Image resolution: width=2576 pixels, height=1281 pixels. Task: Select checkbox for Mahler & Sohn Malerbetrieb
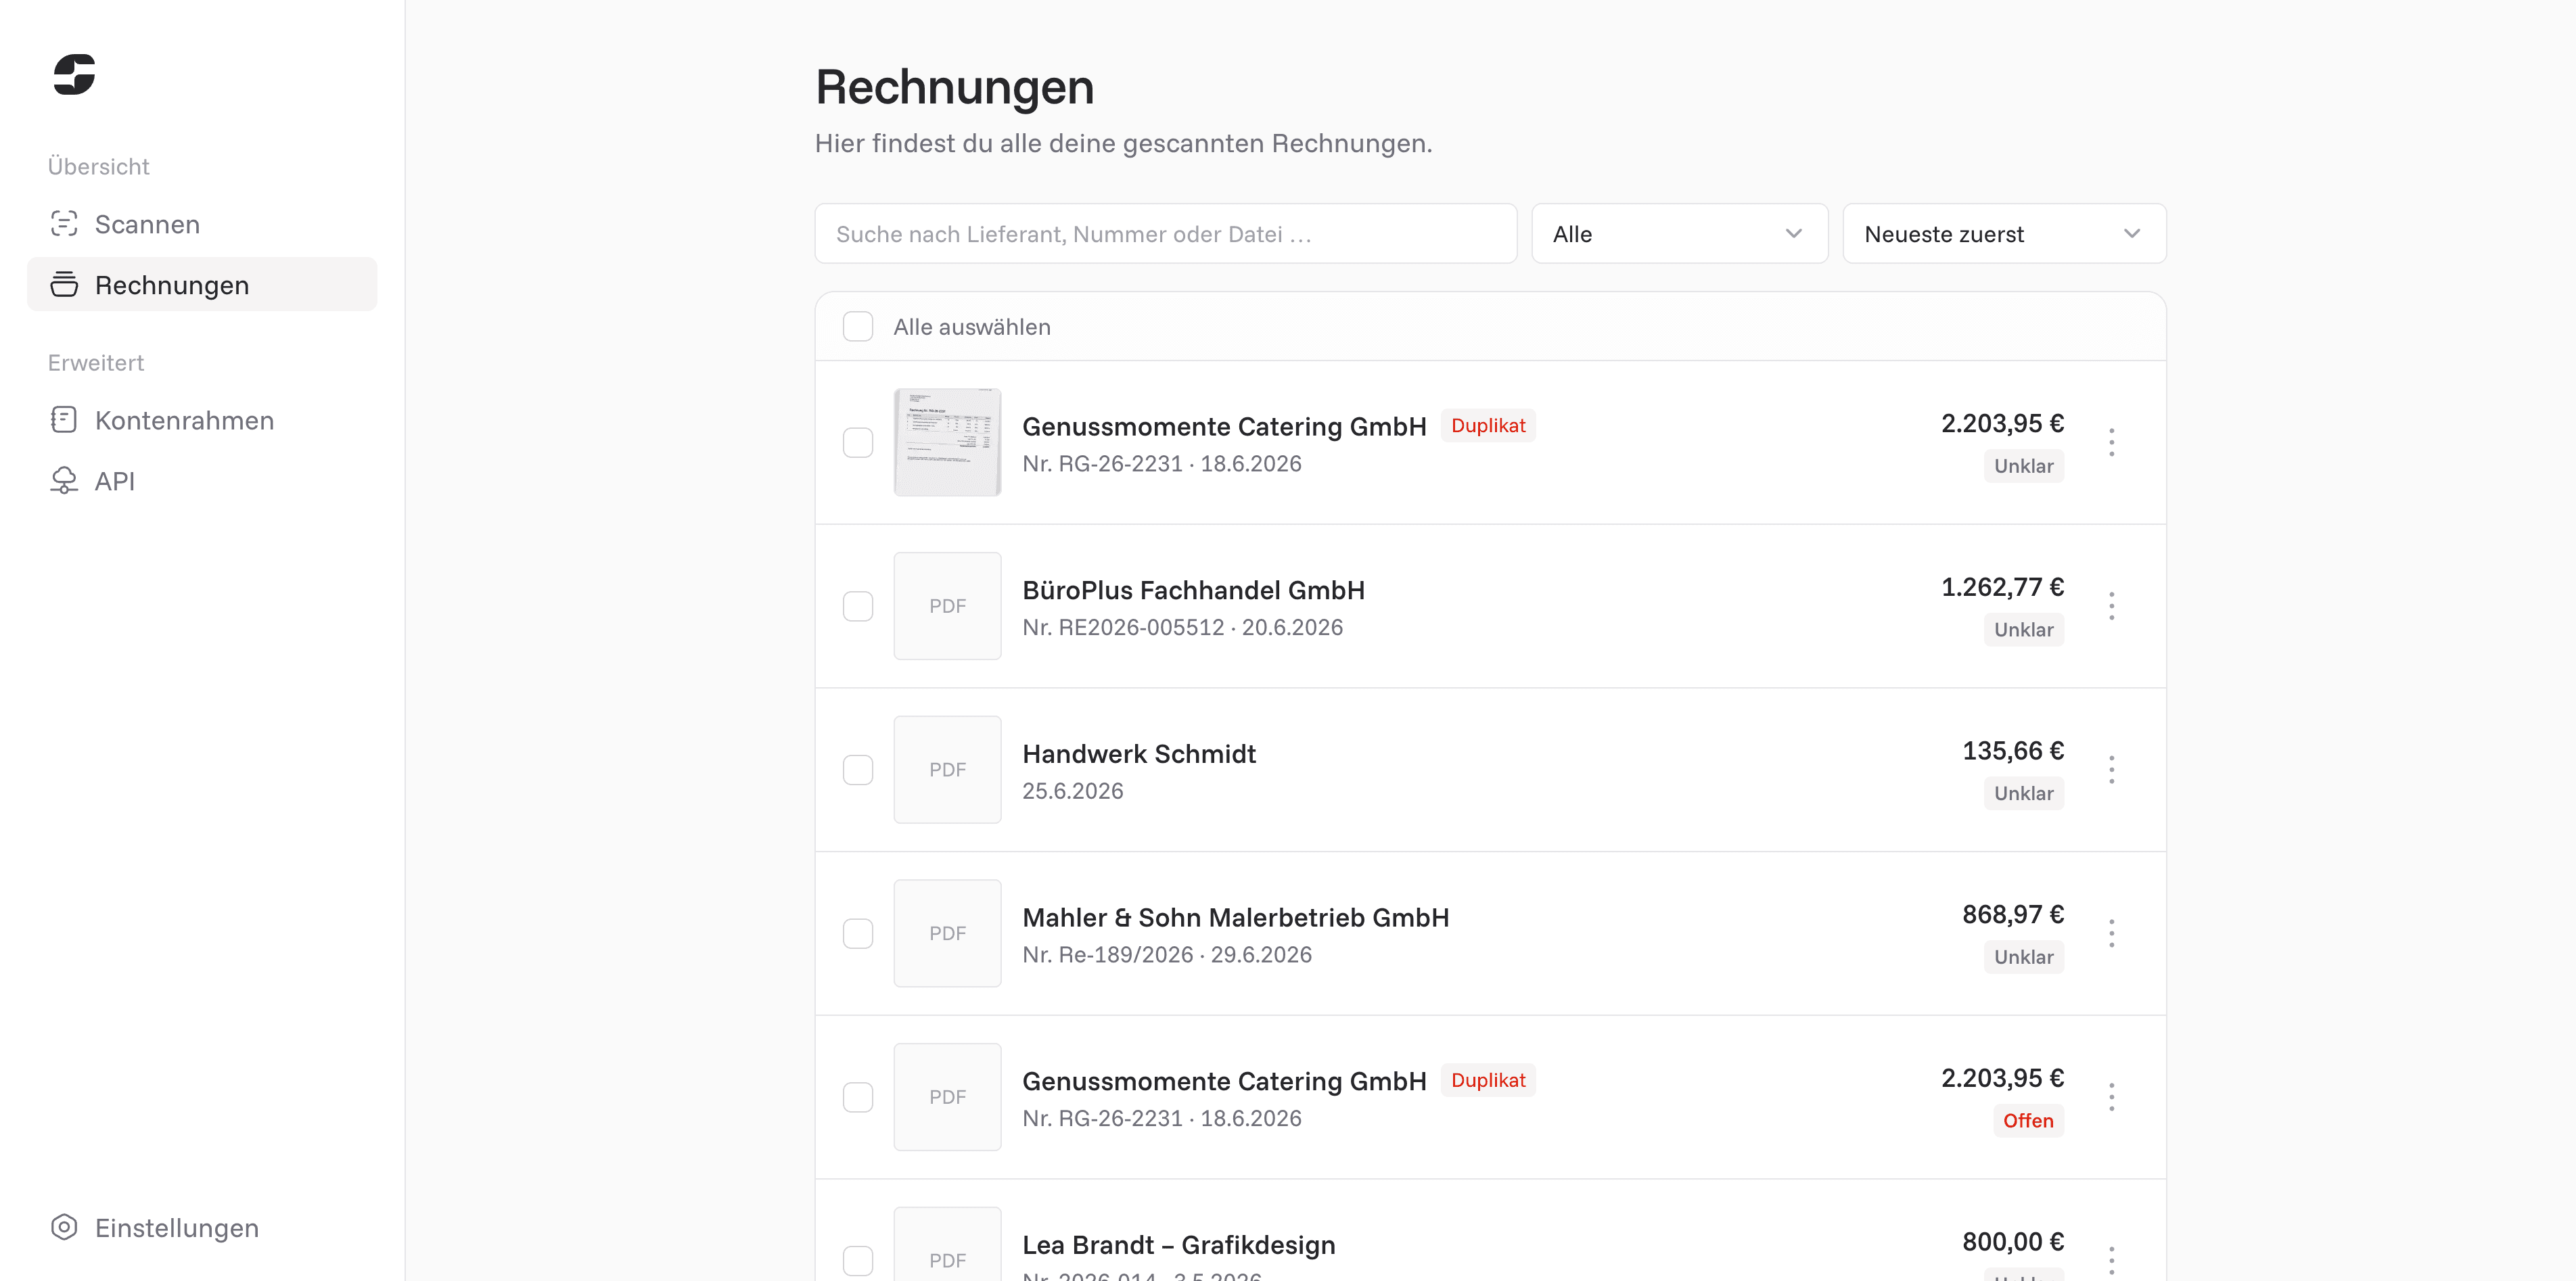[858, 934]
